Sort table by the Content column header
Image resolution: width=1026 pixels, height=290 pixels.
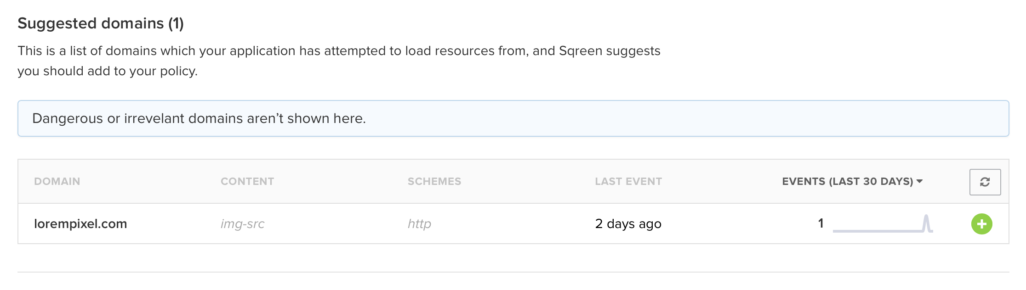tap(247, 181)
